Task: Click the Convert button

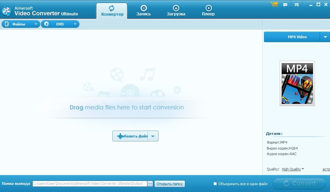Action: (299, 184)
